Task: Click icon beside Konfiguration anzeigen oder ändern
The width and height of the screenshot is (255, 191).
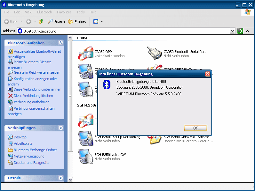Action: coord(11,79)
